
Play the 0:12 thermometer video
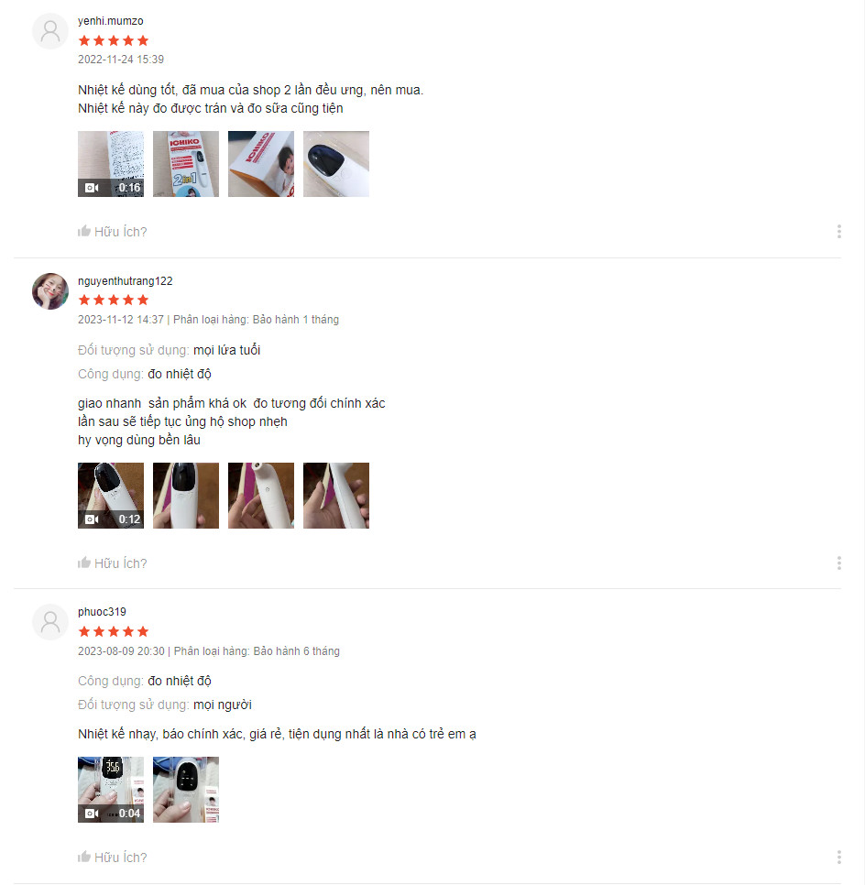[111, 496]
